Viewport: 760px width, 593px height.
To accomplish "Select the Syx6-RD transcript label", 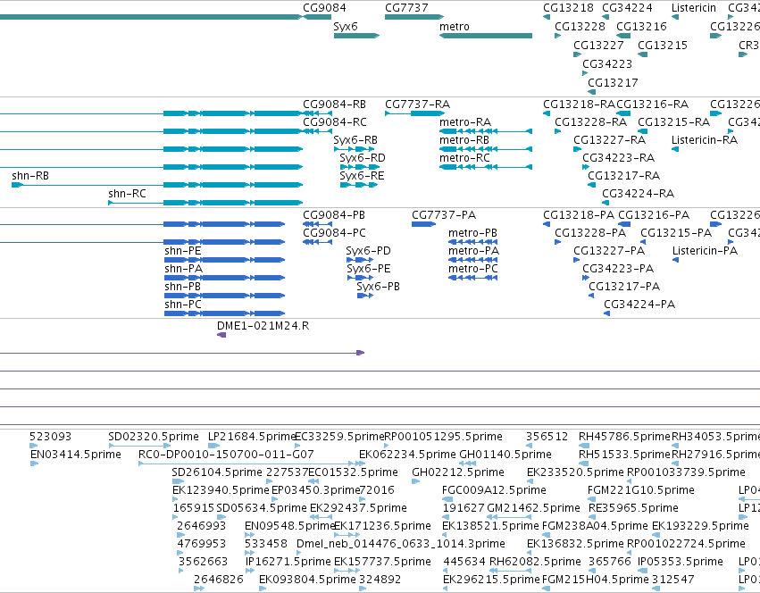I will (x=363, y=158).
